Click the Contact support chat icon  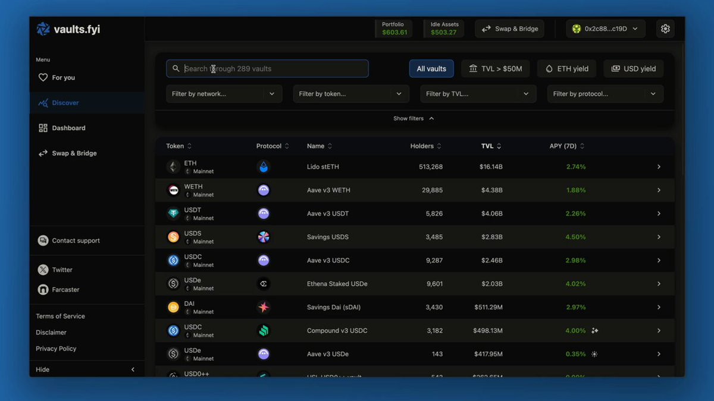pos(43,241)
